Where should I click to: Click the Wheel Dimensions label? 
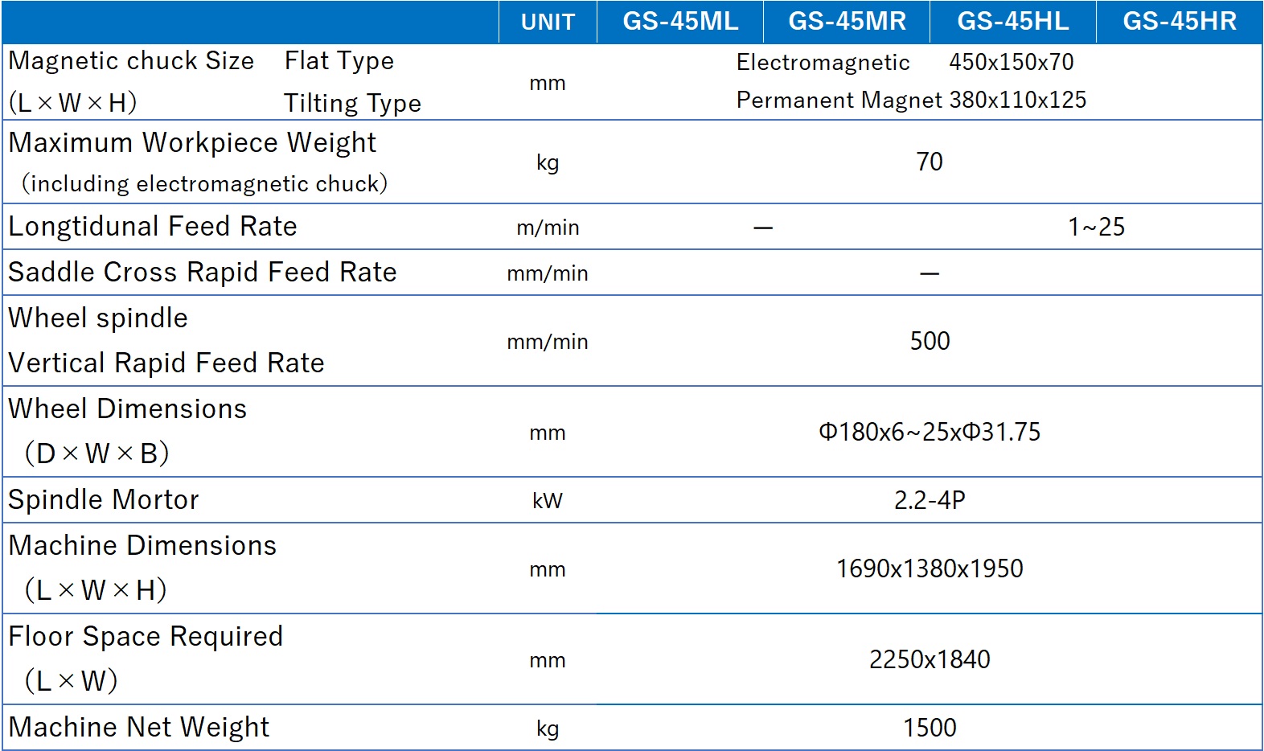tap(128, 409)
